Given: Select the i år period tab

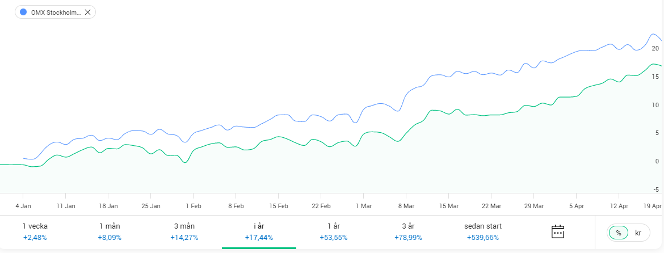Looking at the screenshot, I should coord(259,231).
